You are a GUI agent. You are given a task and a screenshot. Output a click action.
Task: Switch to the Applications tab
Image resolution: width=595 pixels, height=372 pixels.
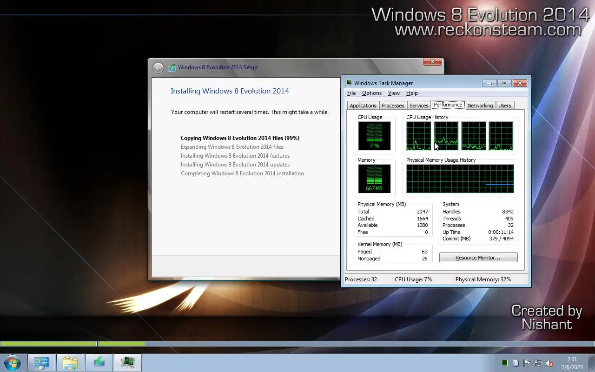point(363,106)
